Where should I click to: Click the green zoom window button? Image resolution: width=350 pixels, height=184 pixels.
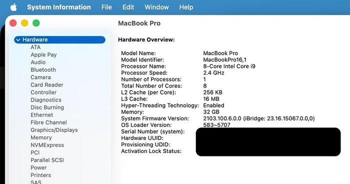(x=36, y=23)
